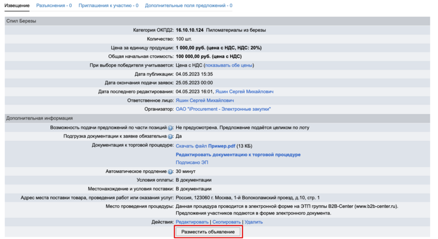Viewport: 438px width, 239px height.
Task: Open help icon for Автоматическое продление
Action: coord(170,171)
